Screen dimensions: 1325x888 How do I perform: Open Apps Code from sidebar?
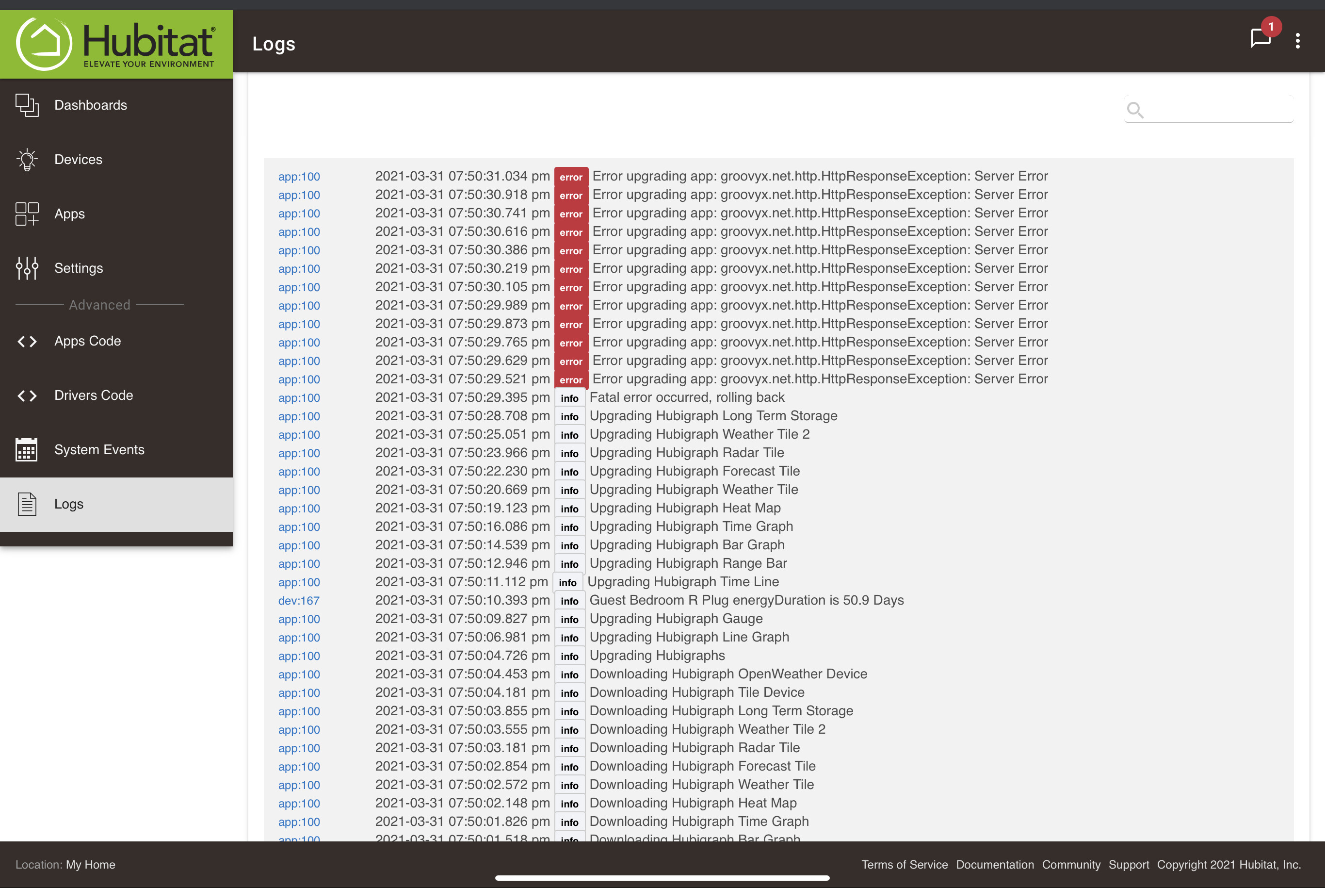click(x=87, y=341)
